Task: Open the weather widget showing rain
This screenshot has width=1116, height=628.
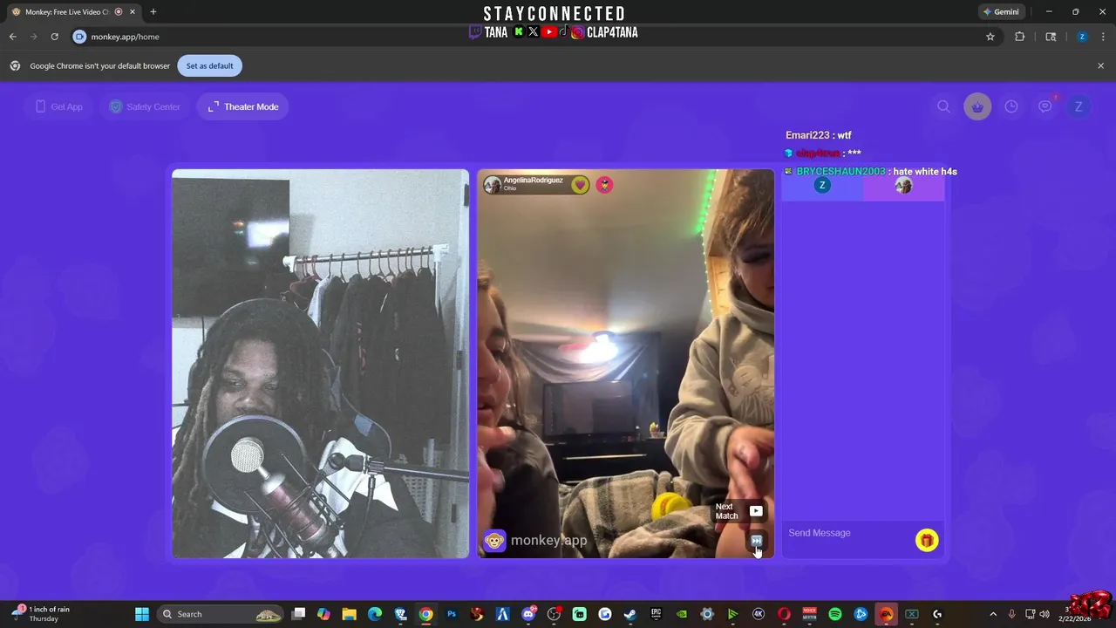Action: click(41, 614)
